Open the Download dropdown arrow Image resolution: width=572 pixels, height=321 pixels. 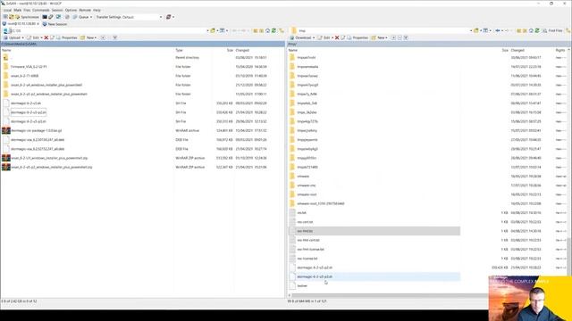[314, 37]
